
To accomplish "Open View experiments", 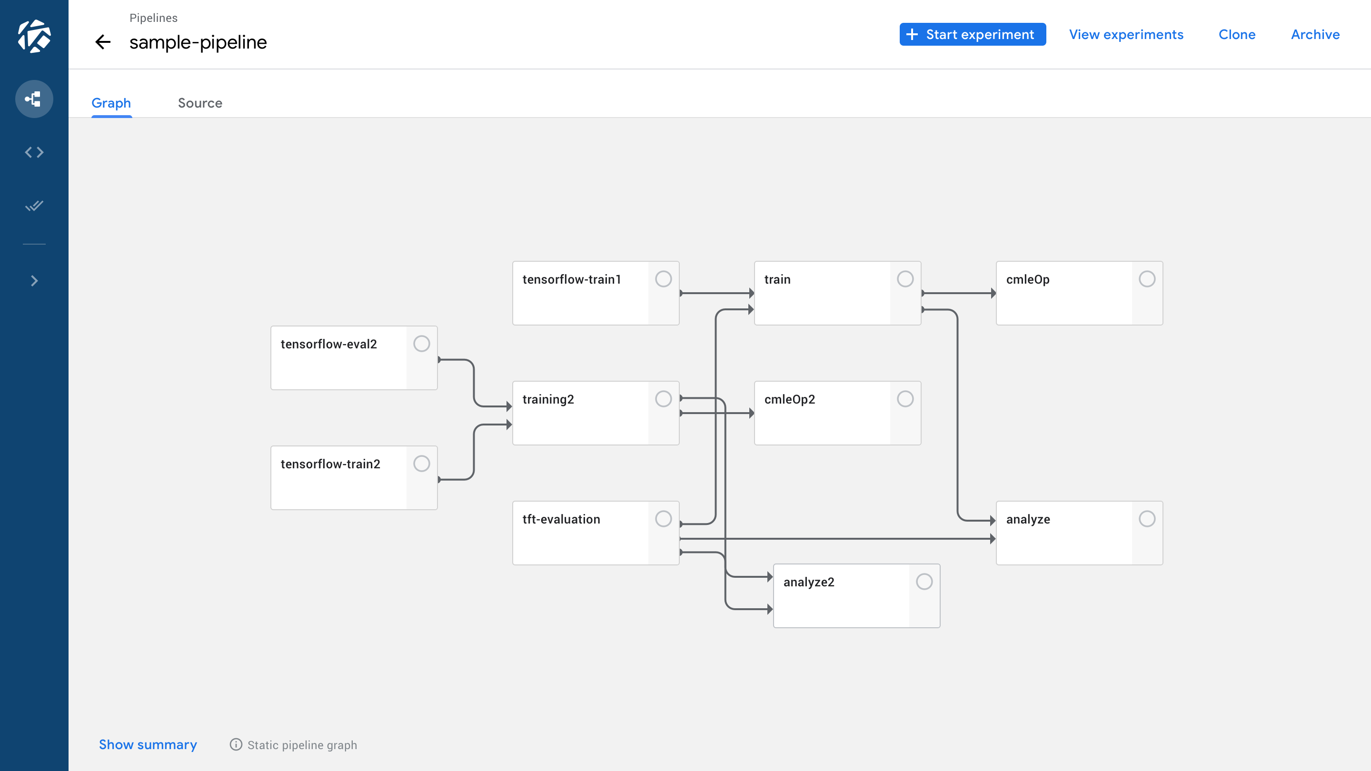I will click(1126, 34).
